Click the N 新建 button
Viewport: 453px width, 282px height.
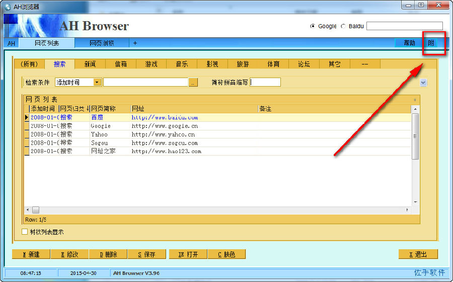pyautogui.click(x=31, y=254)
